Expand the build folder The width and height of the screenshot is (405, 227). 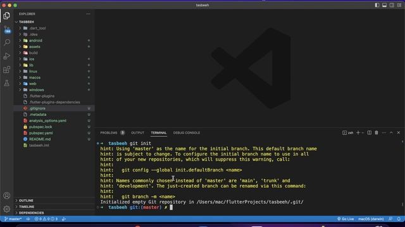[54, 53]
